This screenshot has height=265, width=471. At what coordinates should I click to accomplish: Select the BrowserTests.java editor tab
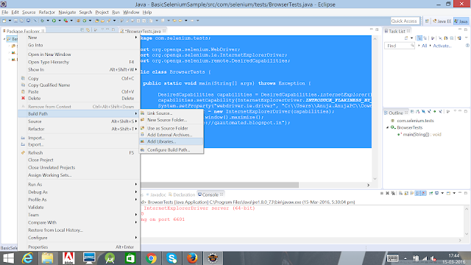pos(143,31)
